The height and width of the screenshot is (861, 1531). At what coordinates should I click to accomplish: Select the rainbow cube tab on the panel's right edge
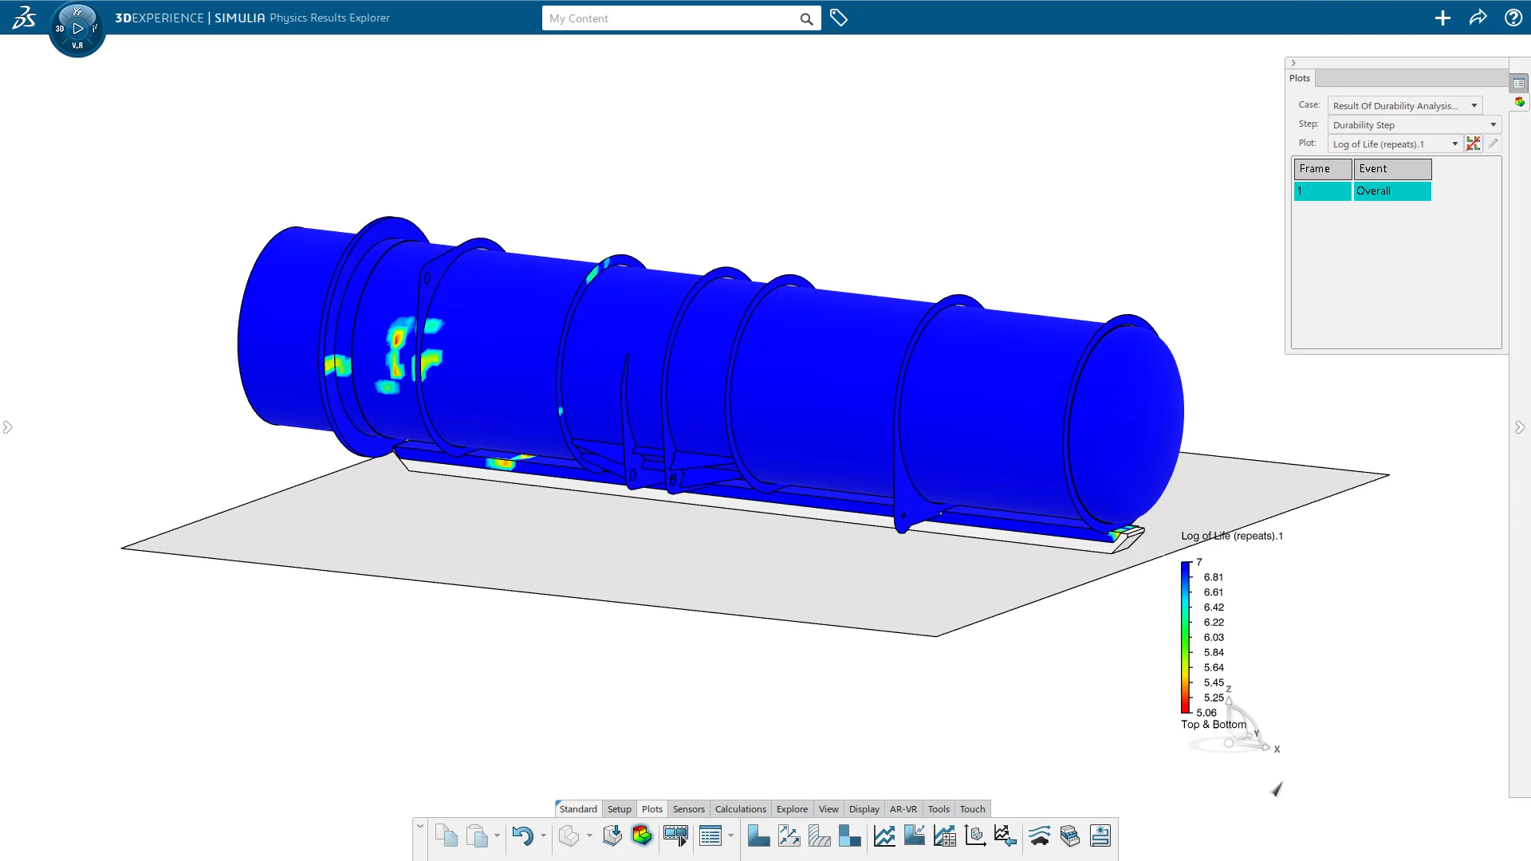pyautogui.click(x=1520, y=102)
